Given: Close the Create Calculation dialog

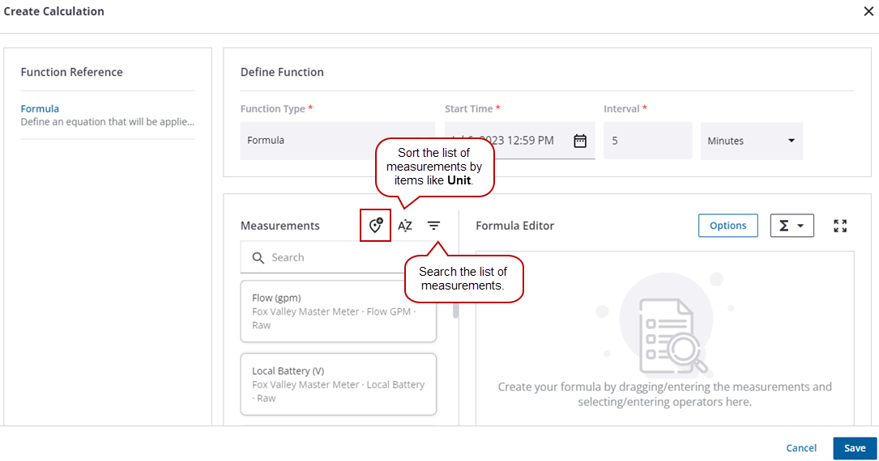Looking at the screenshot, I should [868, 11].
